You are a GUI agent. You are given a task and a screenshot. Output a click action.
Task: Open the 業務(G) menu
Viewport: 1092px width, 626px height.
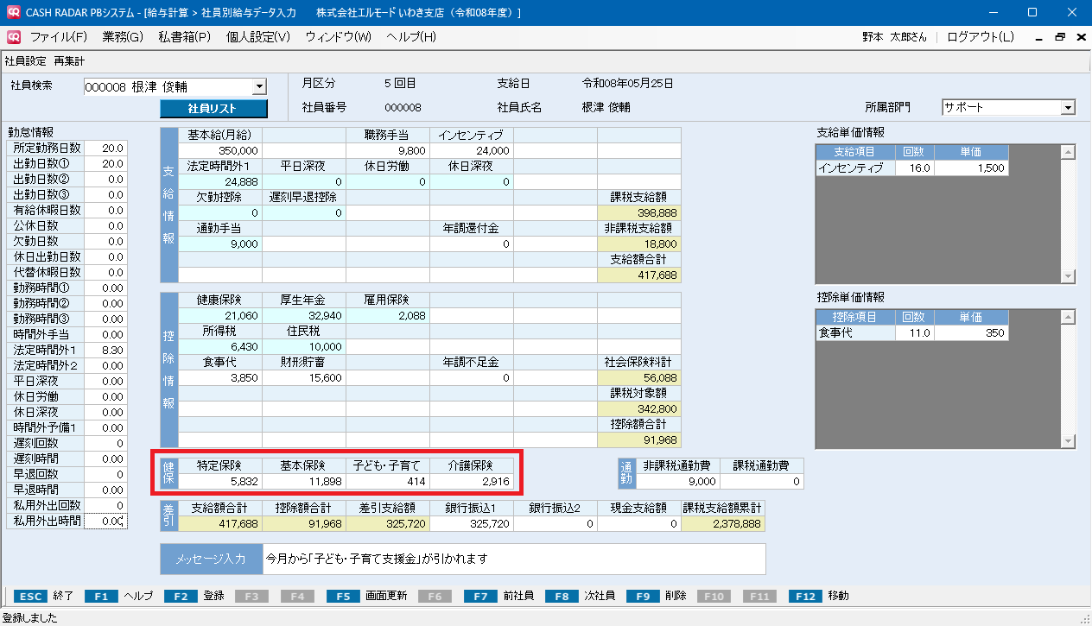[x=122, y=37]
